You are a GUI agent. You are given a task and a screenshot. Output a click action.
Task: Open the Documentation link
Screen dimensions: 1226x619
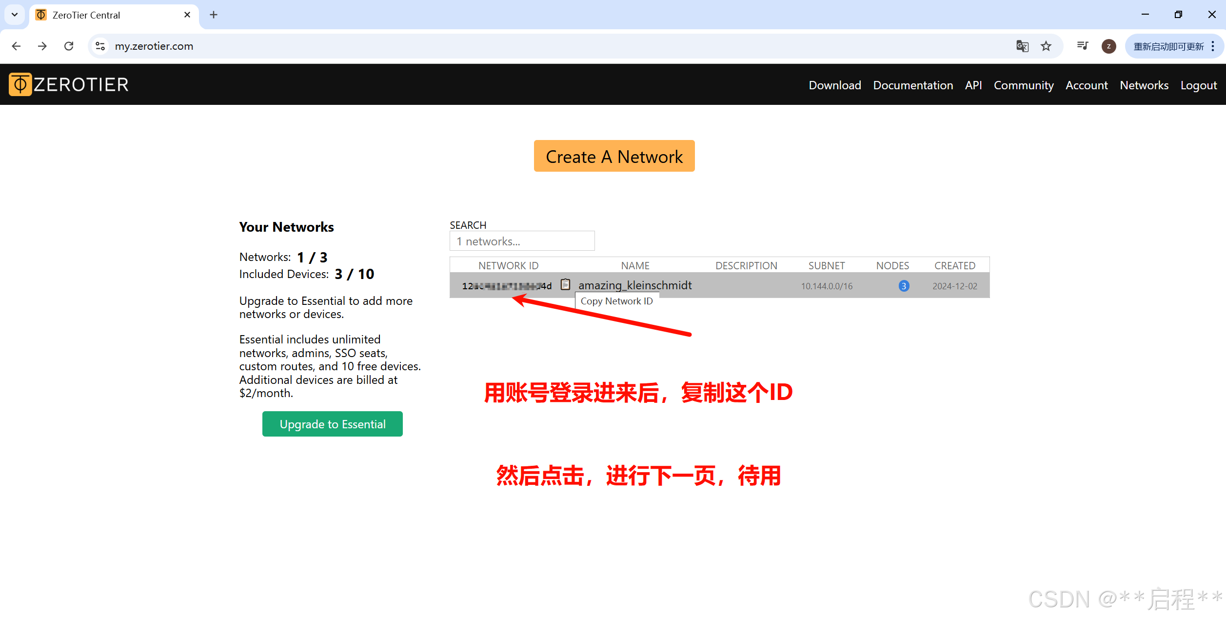[913, 85]
